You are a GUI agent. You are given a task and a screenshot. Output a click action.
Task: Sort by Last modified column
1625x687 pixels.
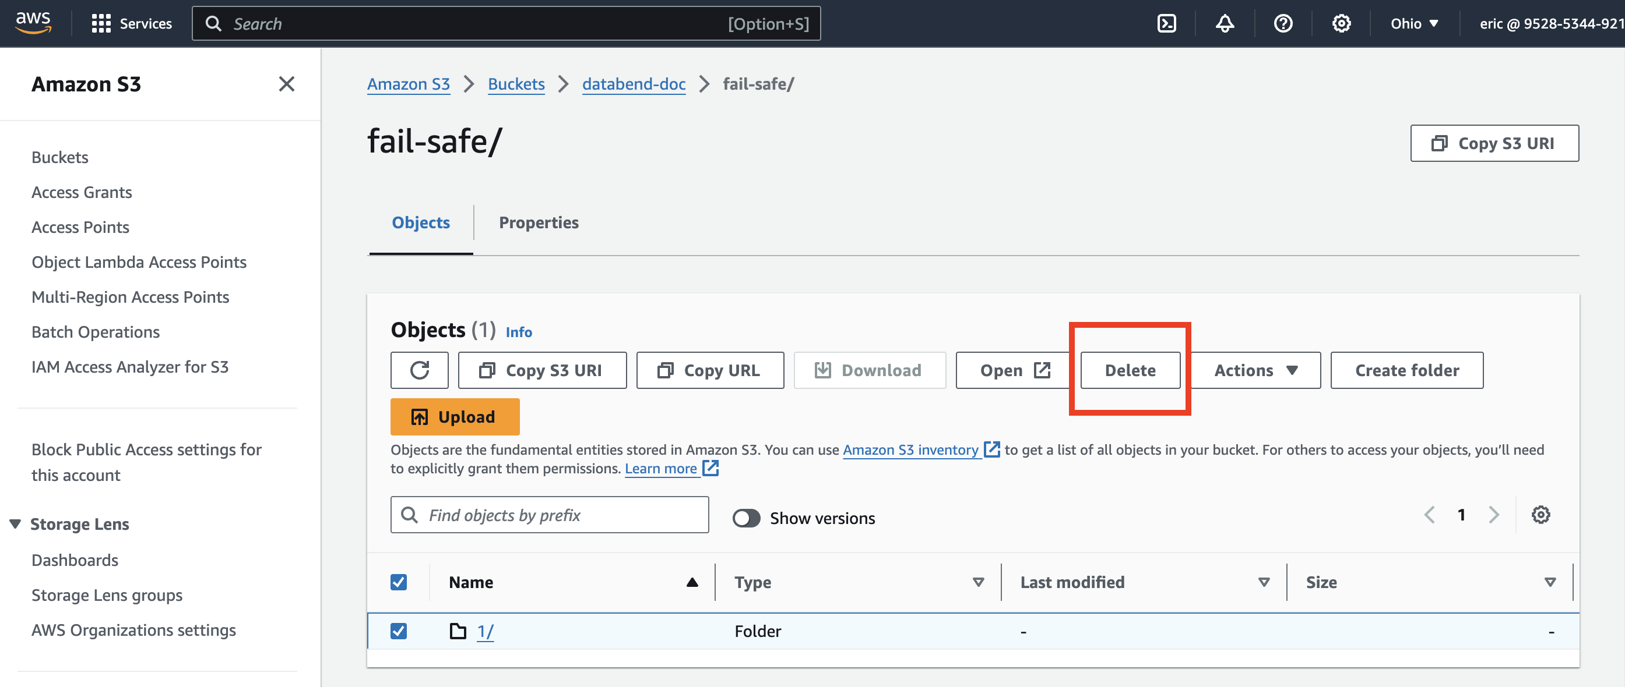(1264, 582)
